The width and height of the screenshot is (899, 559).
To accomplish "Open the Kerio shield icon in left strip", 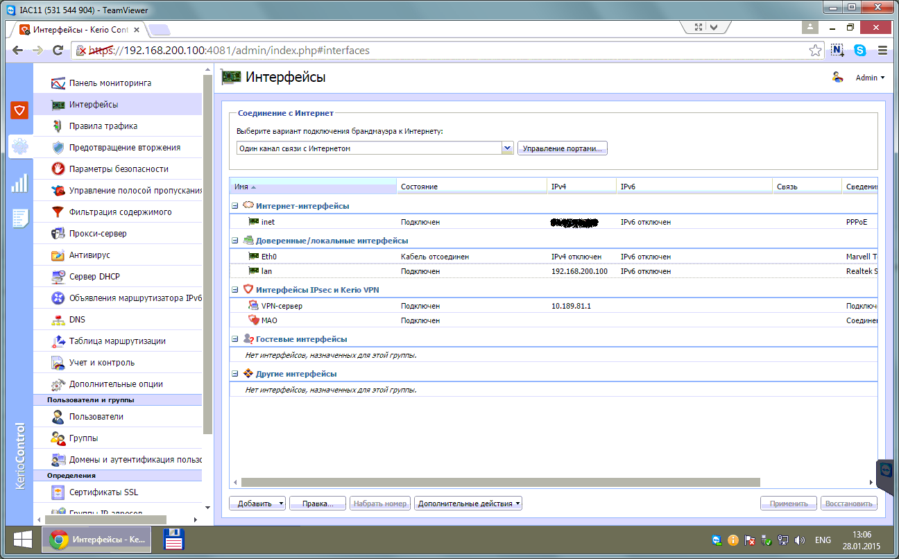I will [x=19, y=111].
